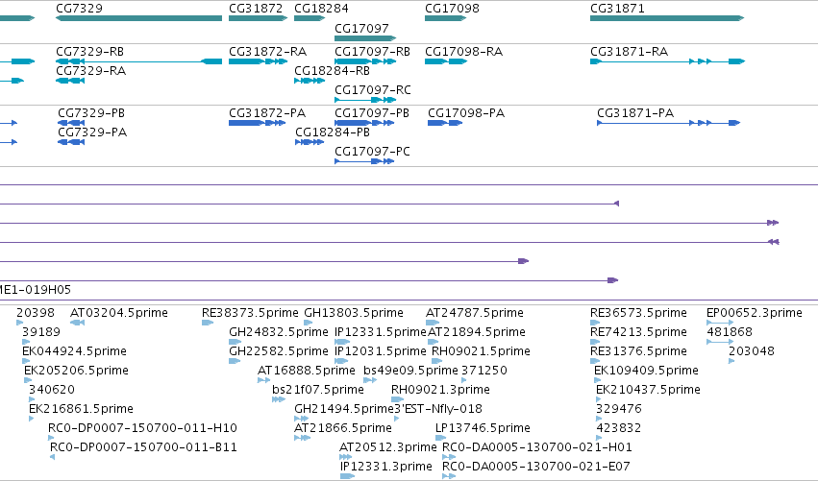Click EST label IP12331.5prime
Screen dimensions: 818x481
click(x=381, y=332)
